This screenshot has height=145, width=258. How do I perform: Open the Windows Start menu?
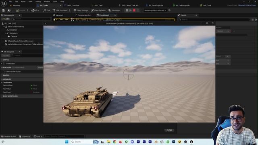67,142
